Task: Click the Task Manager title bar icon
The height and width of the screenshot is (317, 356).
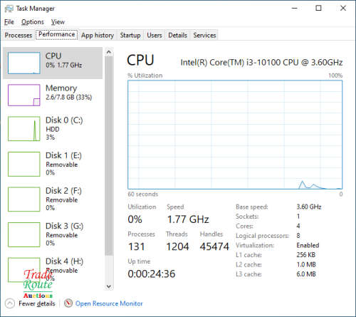Action: 9,9
